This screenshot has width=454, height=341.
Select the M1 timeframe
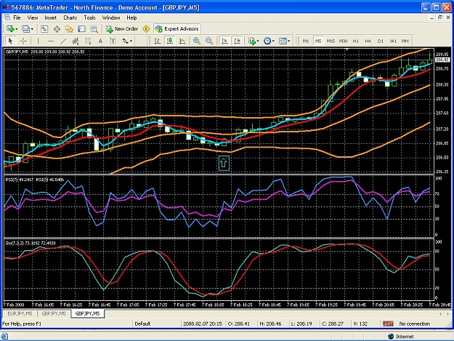click(x=306, y=41)
